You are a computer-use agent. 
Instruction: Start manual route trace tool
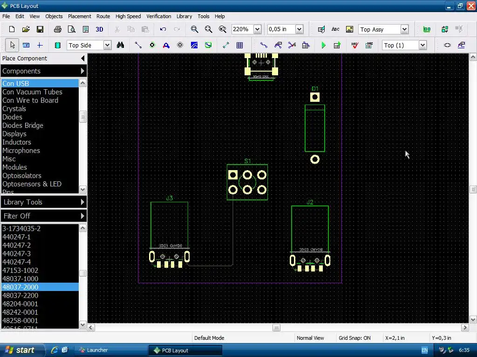264,45
